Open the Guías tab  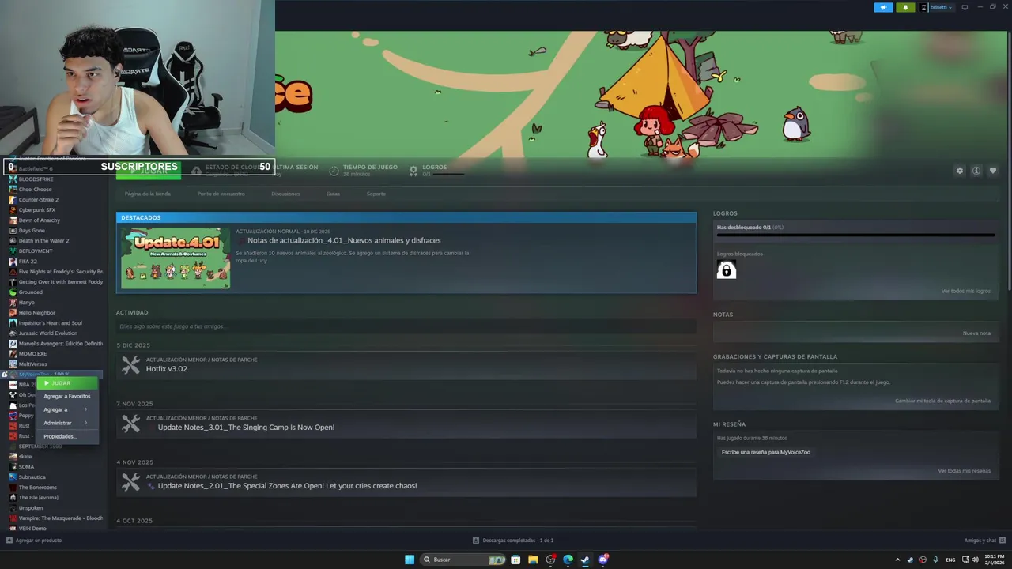tap(333, 194)
